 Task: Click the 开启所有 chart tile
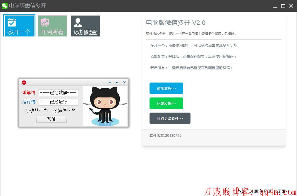[52, 26]
